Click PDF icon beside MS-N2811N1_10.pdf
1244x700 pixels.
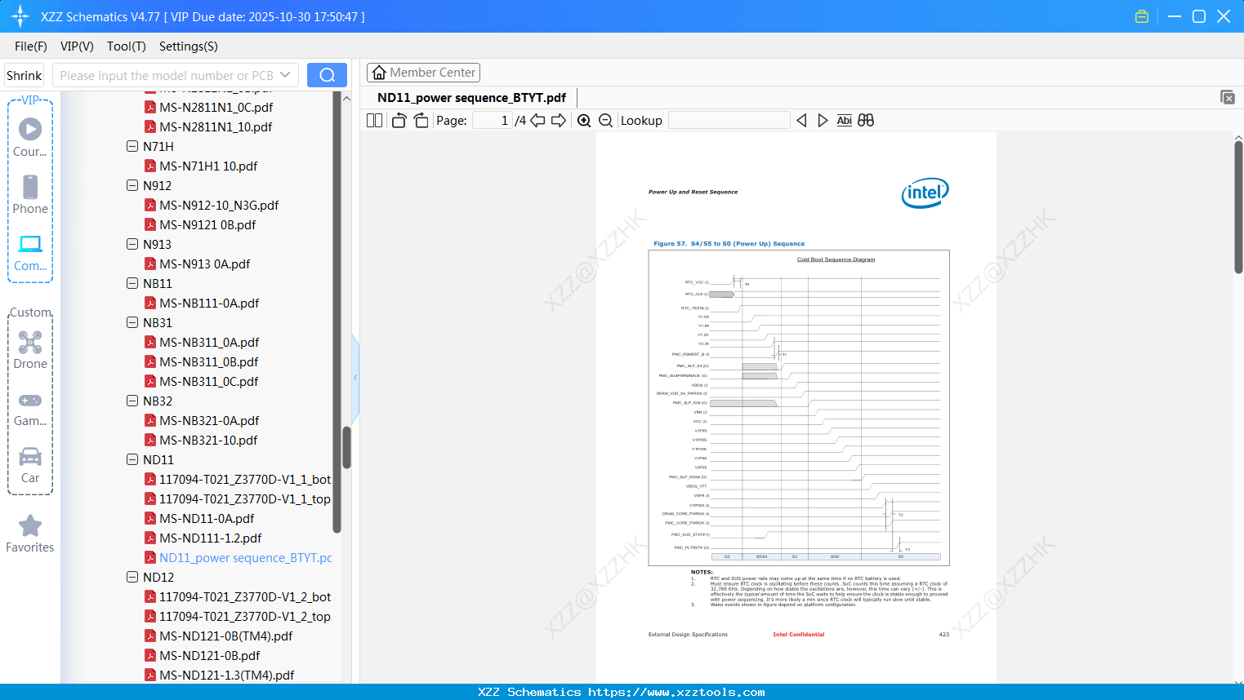pyautogui.click(x=150, y=126)
